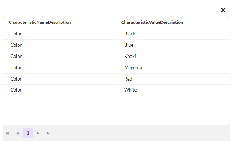This screenshot has width=235, height=147.
Task: Sort by CharacteristicValueDescription column header
Action: click(152, 22)
